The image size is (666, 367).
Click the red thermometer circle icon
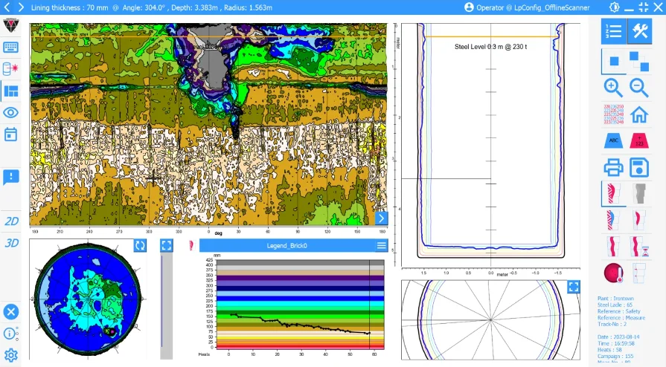tap(613, 273)
